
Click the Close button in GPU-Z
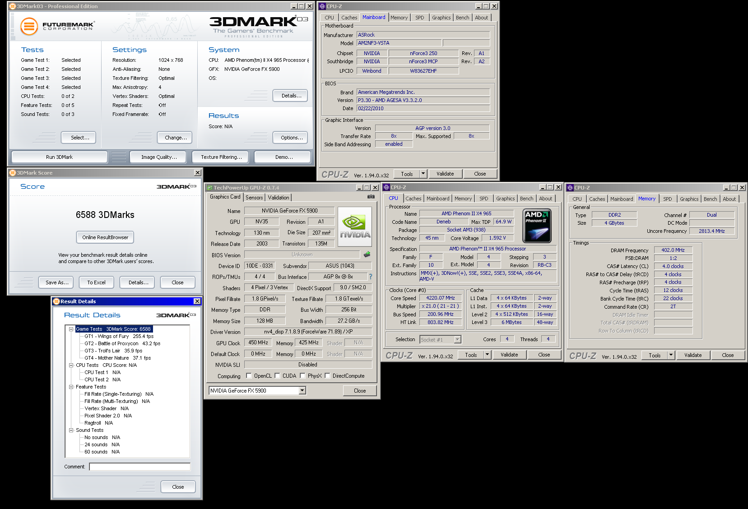coord(360,391)
